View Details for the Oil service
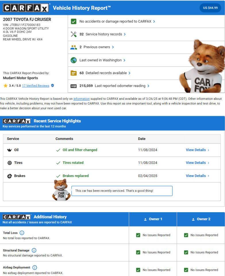Image resolution: width=225 pixels, height=276 pixels. click(x=197, y=150)
